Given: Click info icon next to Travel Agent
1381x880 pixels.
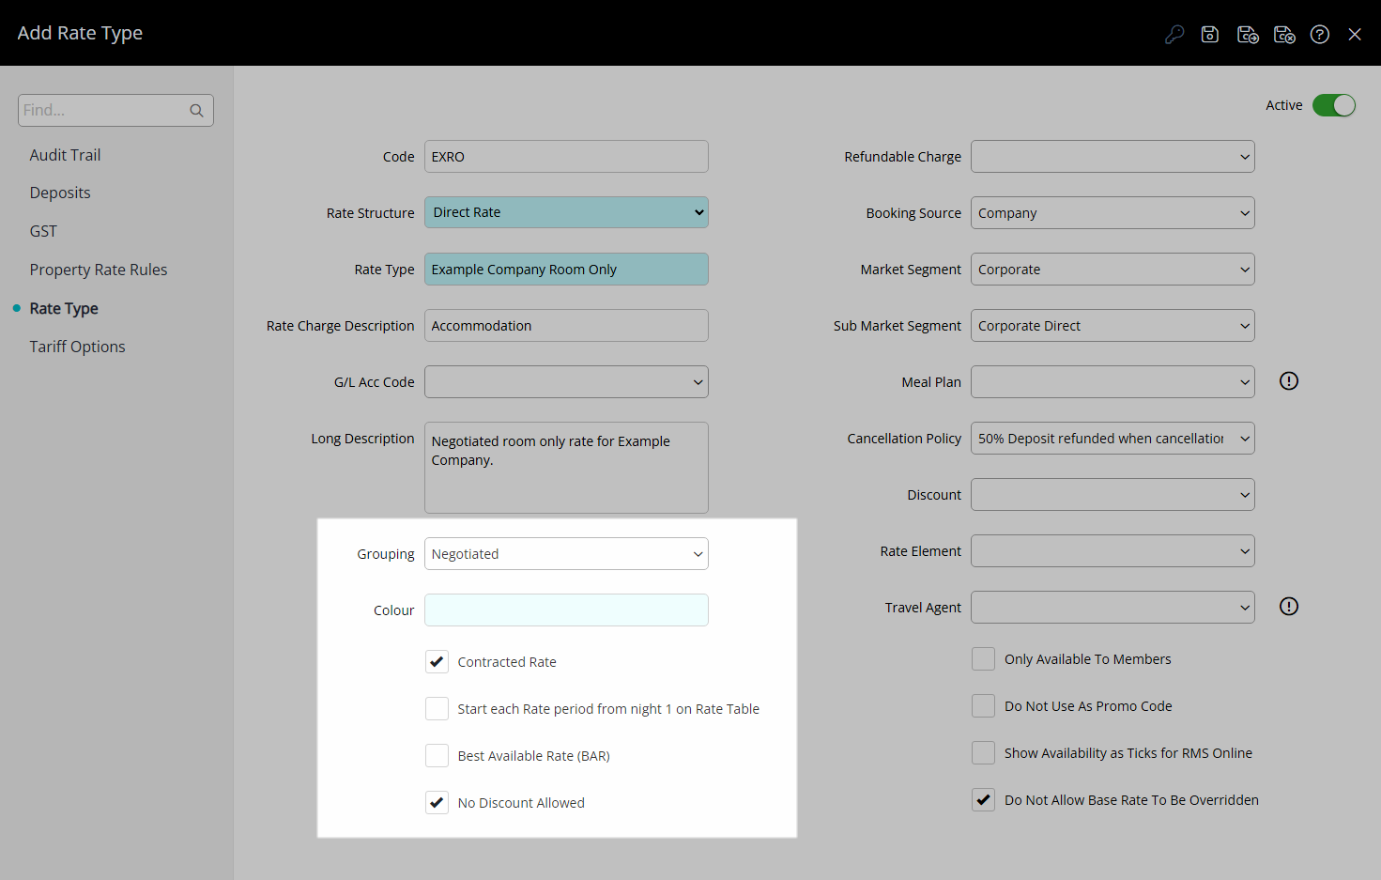Looking at the screenshot, I should tap(1289, 607).
